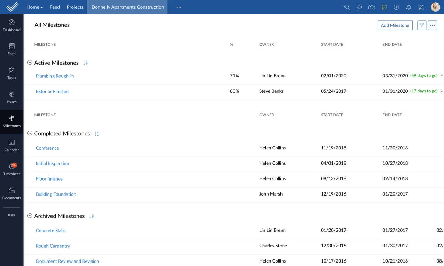Switch to the Projects tab
This screenshot has height=266, width=444.
[75, 7]
